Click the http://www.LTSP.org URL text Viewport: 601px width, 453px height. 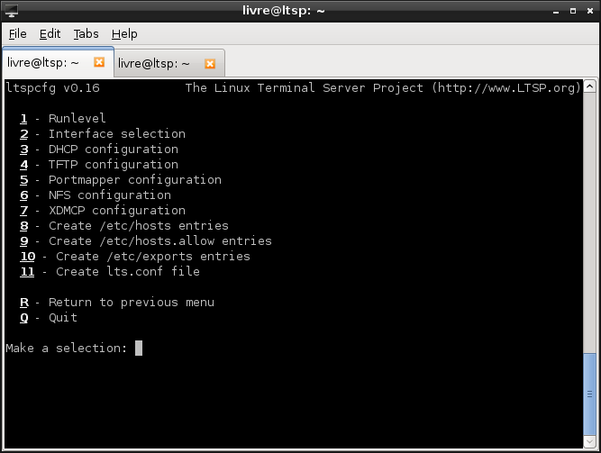coord(505,88)
